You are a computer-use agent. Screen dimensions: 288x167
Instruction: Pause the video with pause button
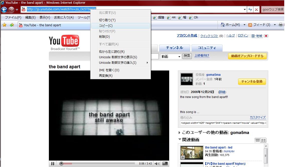(x=53, y=164)
